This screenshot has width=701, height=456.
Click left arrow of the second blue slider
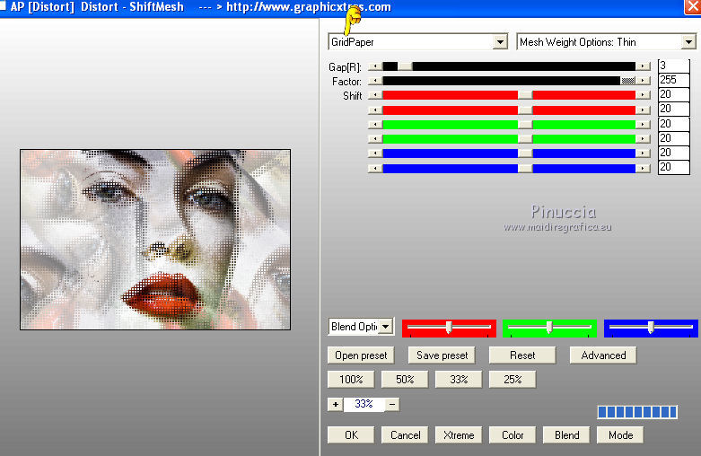375,168
